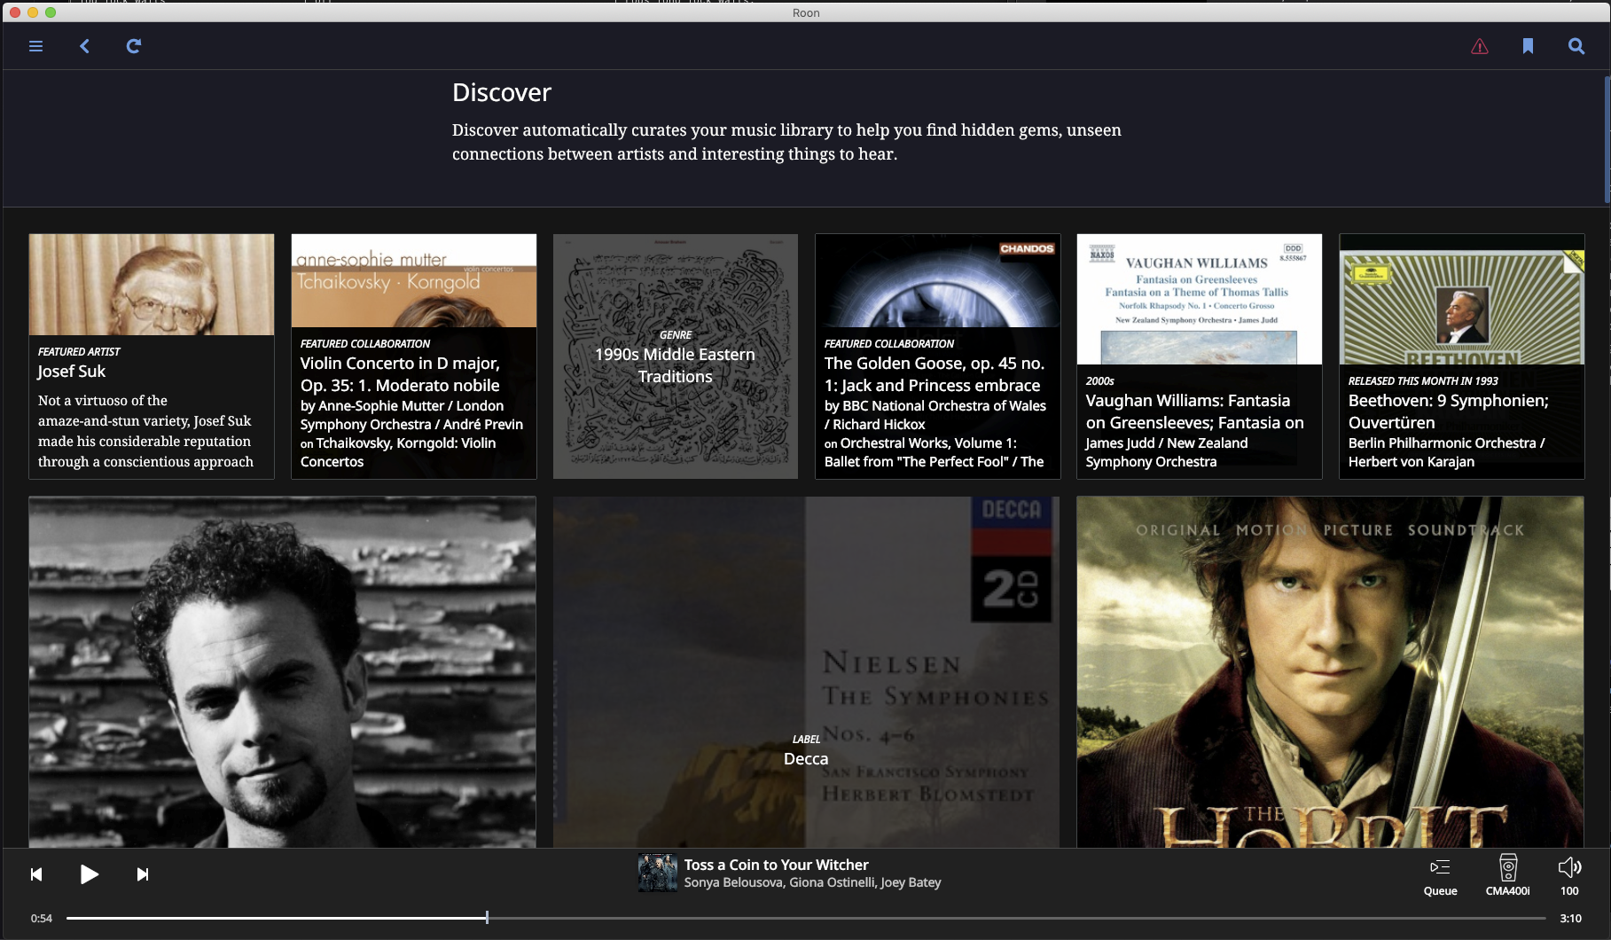This screenshot has width=1611, height=940.
Task: Open the hamburger navigation menu
Action: [35, 46]
